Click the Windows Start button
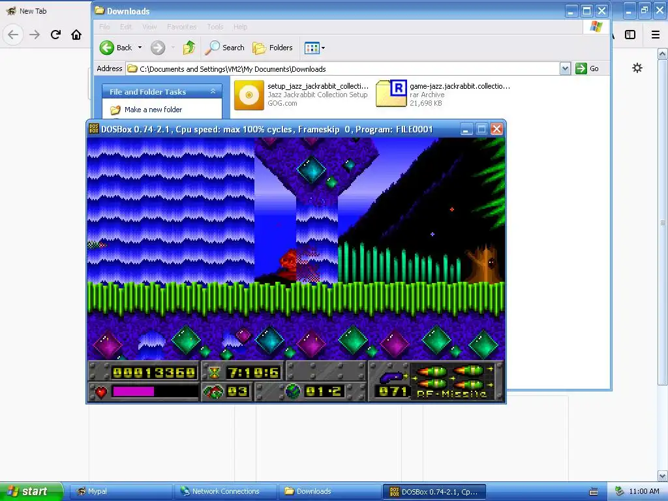The width and height of the screenshot is (668, 501). (31, 491)
